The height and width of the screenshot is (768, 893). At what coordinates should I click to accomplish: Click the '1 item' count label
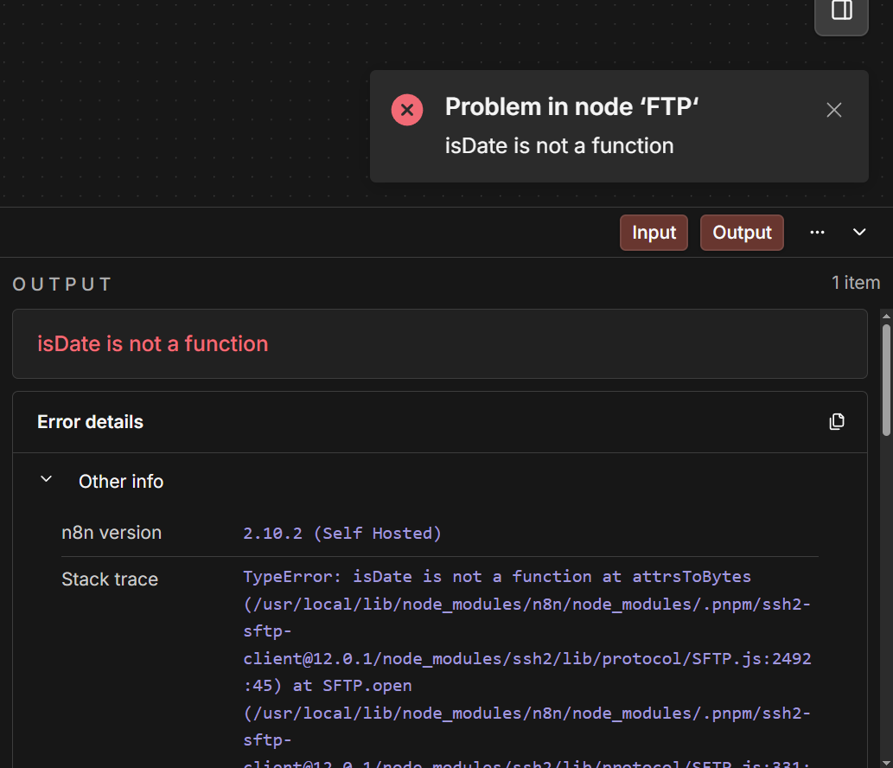click(x=855, y=283)
